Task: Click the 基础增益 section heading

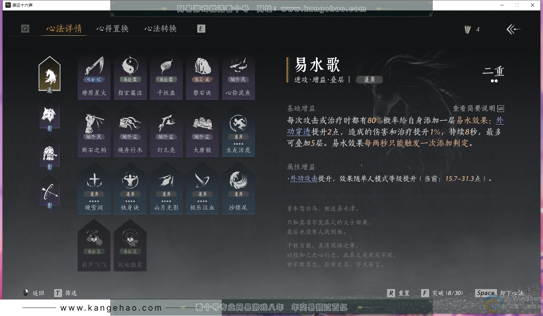Action: coord(301,108)
